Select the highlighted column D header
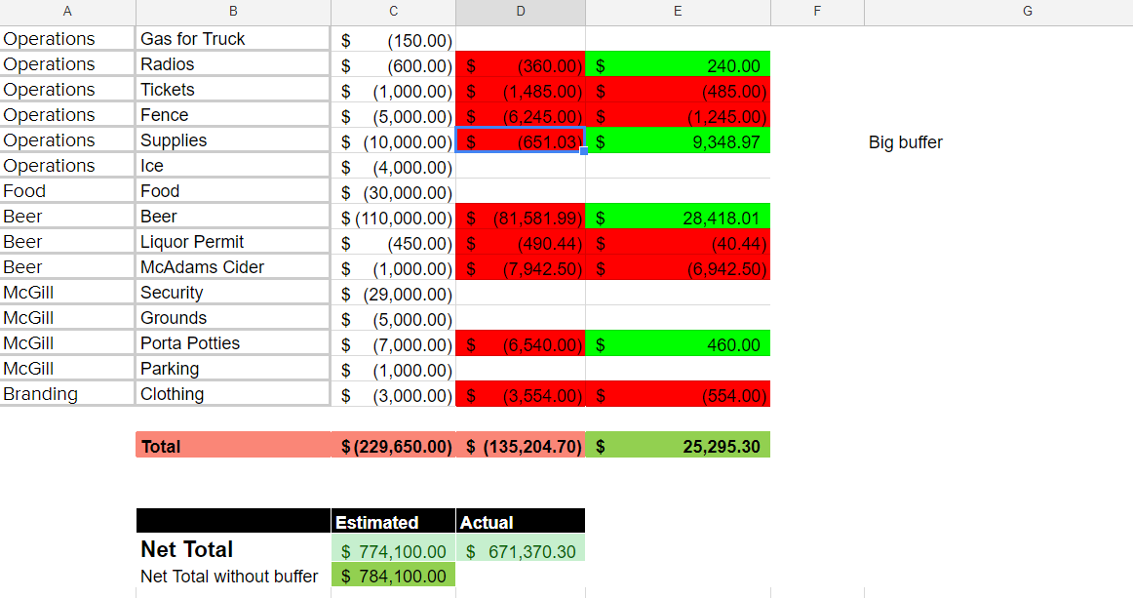This screenshot has height=598, width=1133. pos(521,12)
